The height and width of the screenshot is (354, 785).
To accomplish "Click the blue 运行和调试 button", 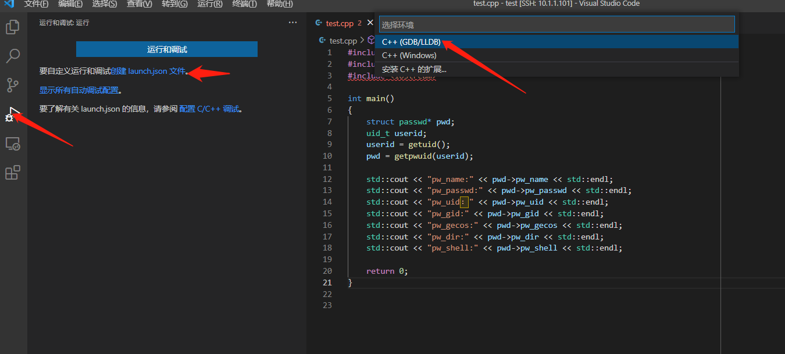I will (x=167, y=49).
